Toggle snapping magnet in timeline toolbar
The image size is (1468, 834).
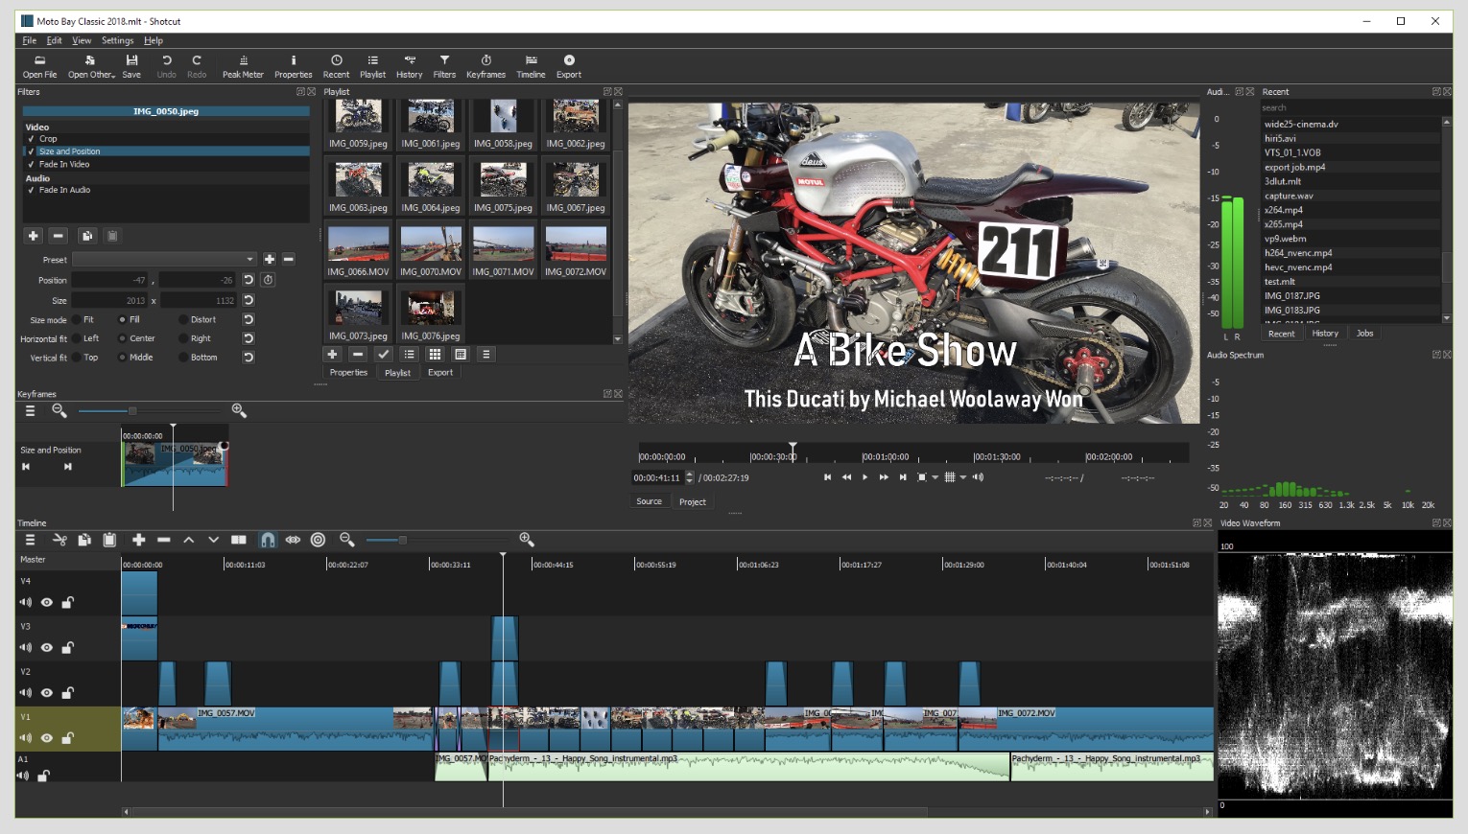(268, 540)
